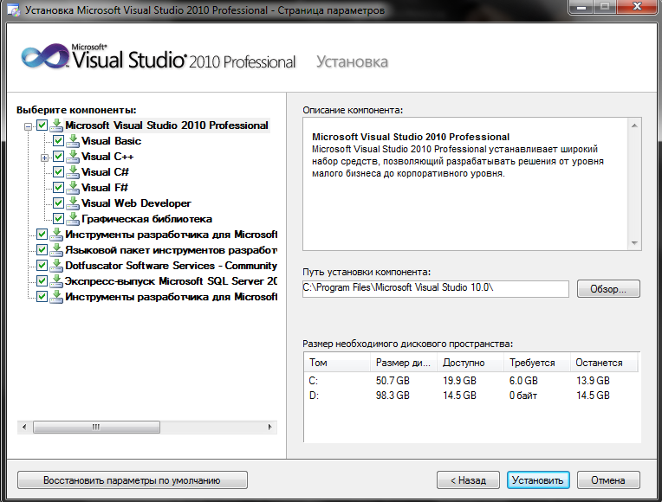
Task: Go back with the Назад button
Action: [468, 480]
